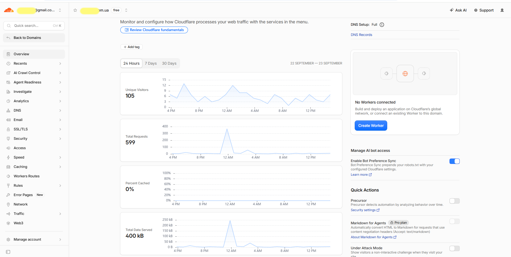511x257 pixels.
Task: Expand the Caching menu chevron
Action: point(60,167)
